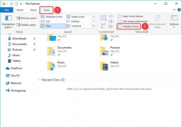Click the Properties quick access icon
182x127 pixels.
click(x=12, y=4)
